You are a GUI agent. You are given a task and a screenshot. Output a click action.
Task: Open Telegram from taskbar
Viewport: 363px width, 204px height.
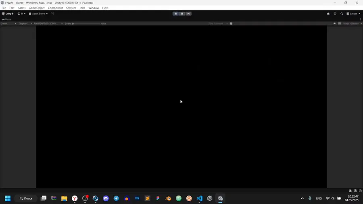116,198
